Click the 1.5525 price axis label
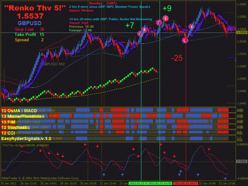 (x=242, y=54)
